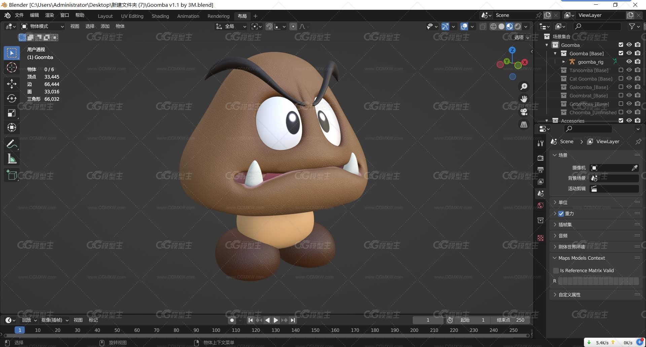Open the Render menu

click(49, 15)
